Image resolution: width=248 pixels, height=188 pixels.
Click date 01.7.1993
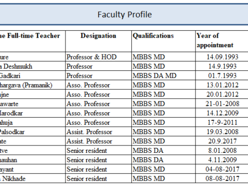[223, 76]
